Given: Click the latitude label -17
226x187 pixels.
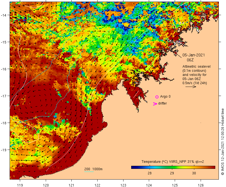Looking at the screenshot, I should 4,96.
